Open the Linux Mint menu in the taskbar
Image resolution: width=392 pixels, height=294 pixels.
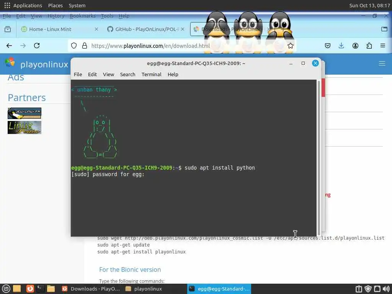(x=6, y=289)
